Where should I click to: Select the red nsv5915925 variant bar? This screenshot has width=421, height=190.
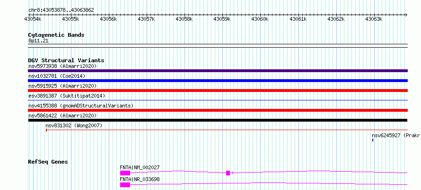218,91
